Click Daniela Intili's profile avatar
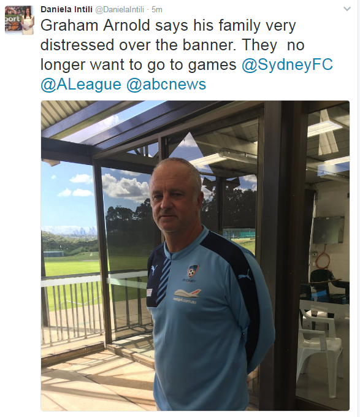Image resolution: width=360 pixels, height=417 pixels. coord(20,20)
